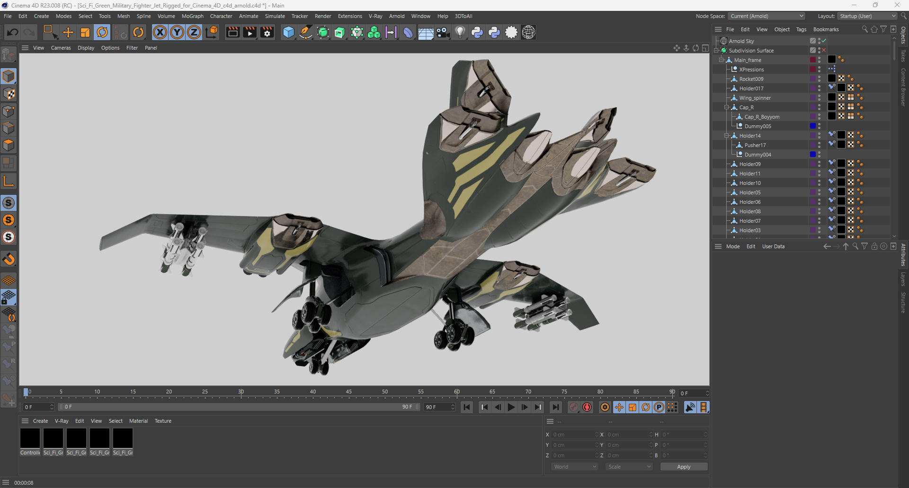Add a Light object icon
Screen dimensions: 909x488
click(460, 32)
